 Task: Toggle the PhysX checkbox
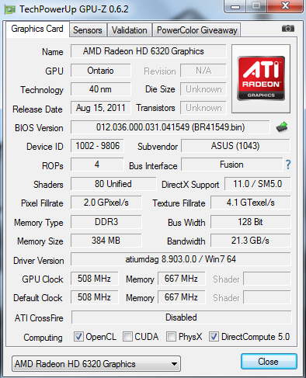[171, 337]
